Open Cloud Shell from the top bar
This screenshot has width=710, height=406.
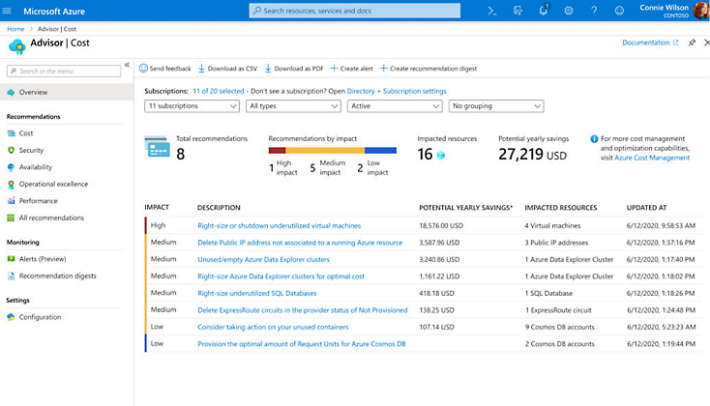click(492, 11)
